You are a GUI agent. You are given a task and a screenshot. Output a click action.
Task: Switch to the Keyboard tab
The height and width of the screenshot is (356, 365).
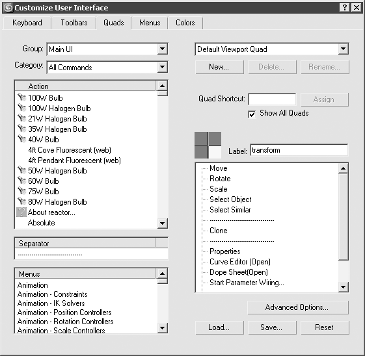pyautogui.click(x=27, y=23)
